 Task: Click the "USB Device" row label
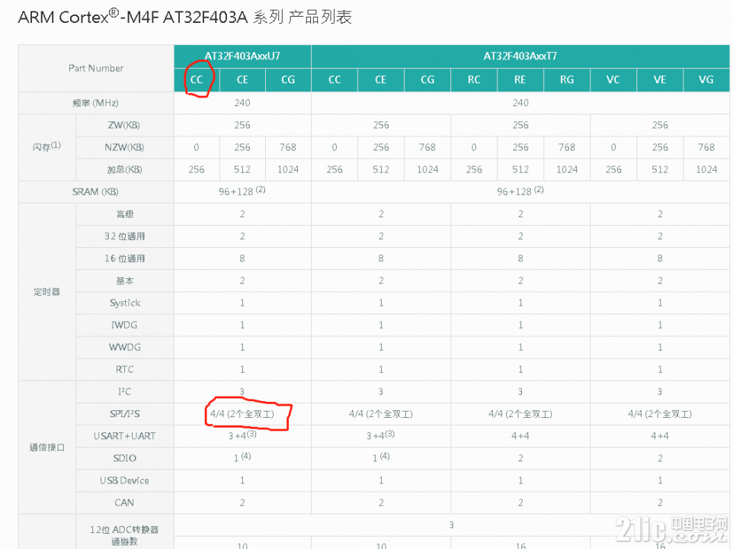point(124,480)
